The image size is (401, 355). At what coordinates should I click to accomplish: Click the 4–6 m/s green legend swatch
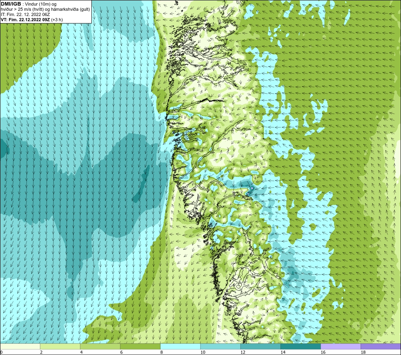tap(100, 346)
